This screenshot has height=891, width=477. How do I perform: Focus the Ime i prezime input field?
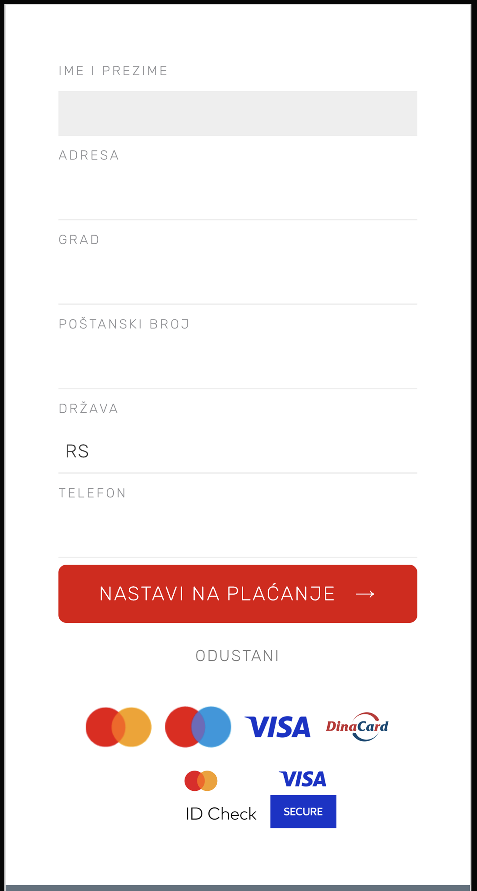tap(238, 113)
